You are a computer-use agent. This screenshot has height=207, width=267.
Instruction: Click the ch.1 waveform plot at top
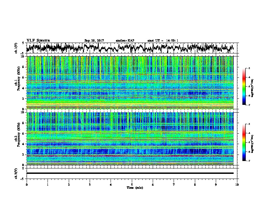(x=132, y=48)
